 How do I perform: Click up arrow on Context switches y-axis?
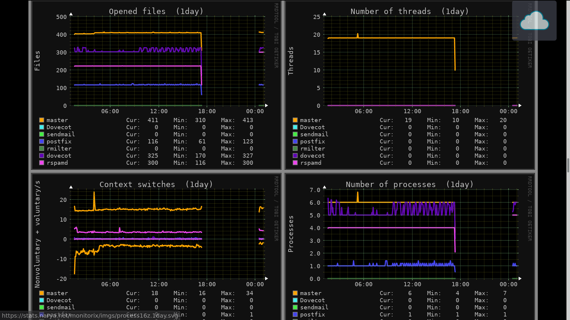[71, 187]
